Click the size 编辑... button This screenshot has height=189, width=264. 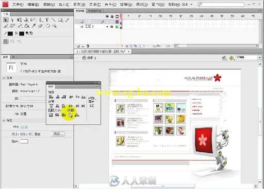pyautogui.click(x=58, y=134)
